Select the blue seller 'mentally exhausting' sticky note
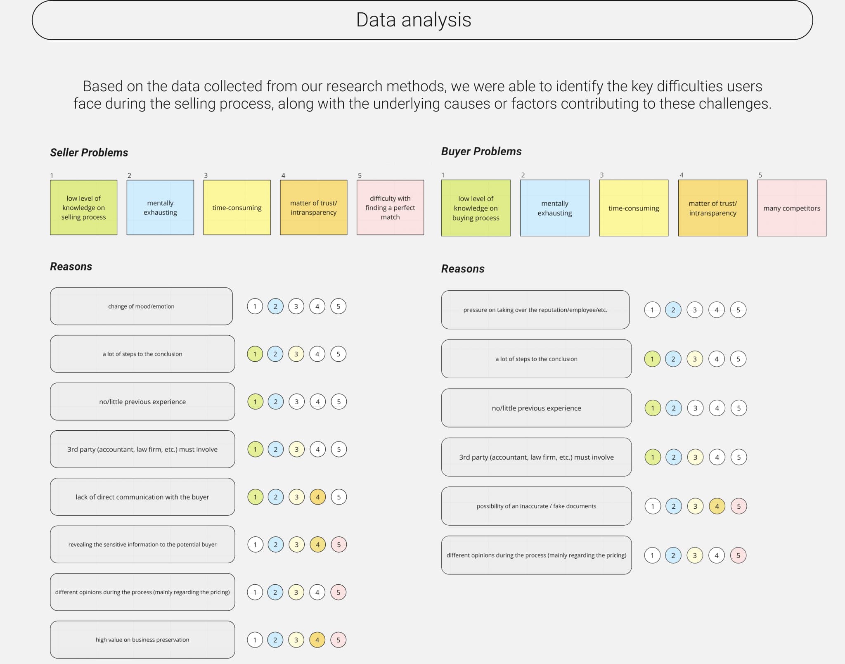Image resolution: width=845 pixels, height=664 pixels. (160, 207)
